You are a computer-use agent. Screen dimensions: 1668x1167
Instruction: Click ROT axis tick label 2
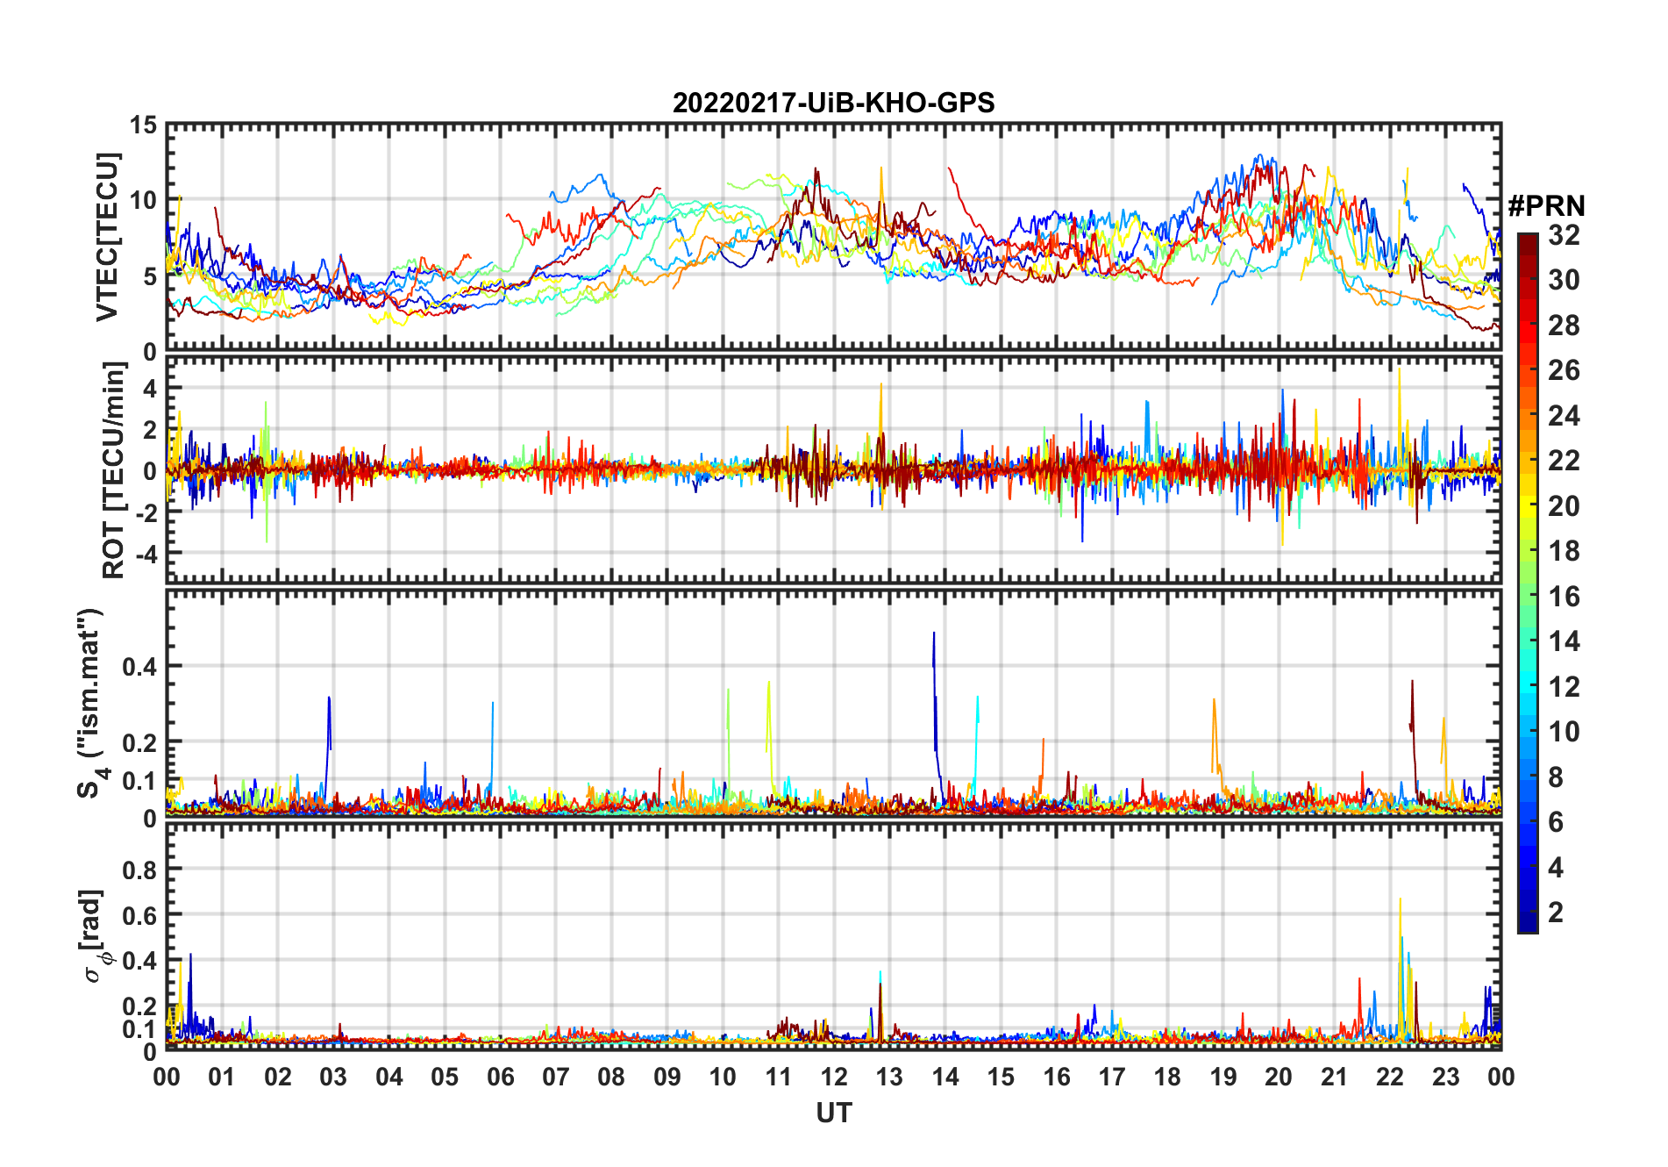click(151, 429)
